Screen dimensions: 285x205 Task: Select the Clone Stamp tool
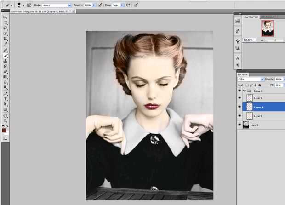tap(5, 61)
